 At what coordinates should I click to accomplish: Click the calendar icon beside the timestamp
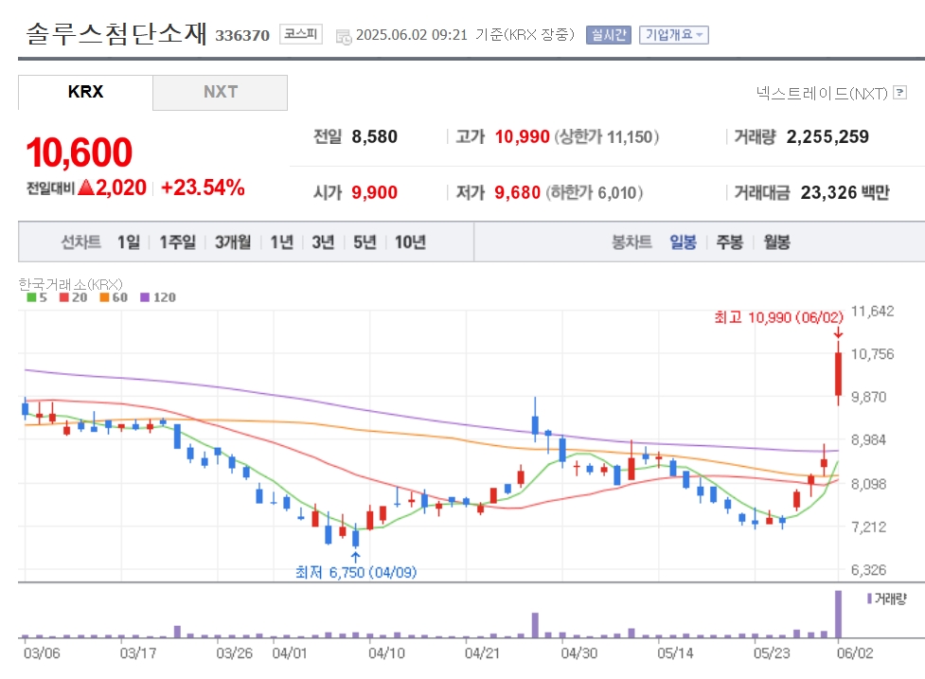click(344, 37)
